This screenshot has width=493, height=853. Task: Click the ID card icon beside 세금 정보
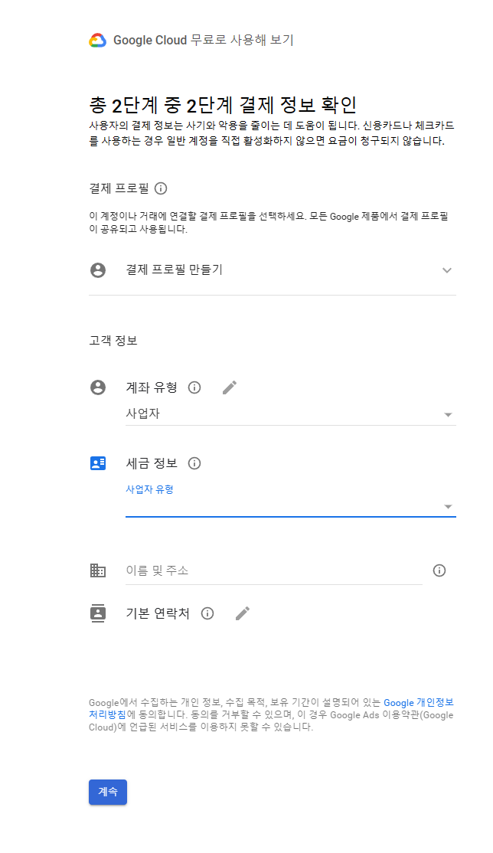pos(98,463)
